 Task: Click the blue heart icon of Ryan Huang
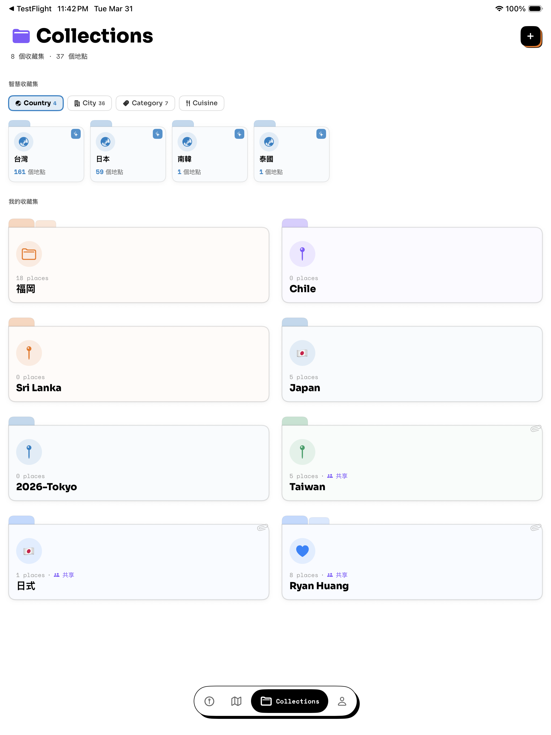(x=302, y=551)
